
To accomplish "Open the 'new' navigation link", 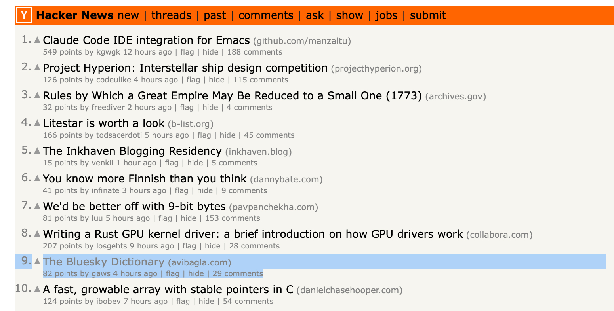I will coord(128,15).
